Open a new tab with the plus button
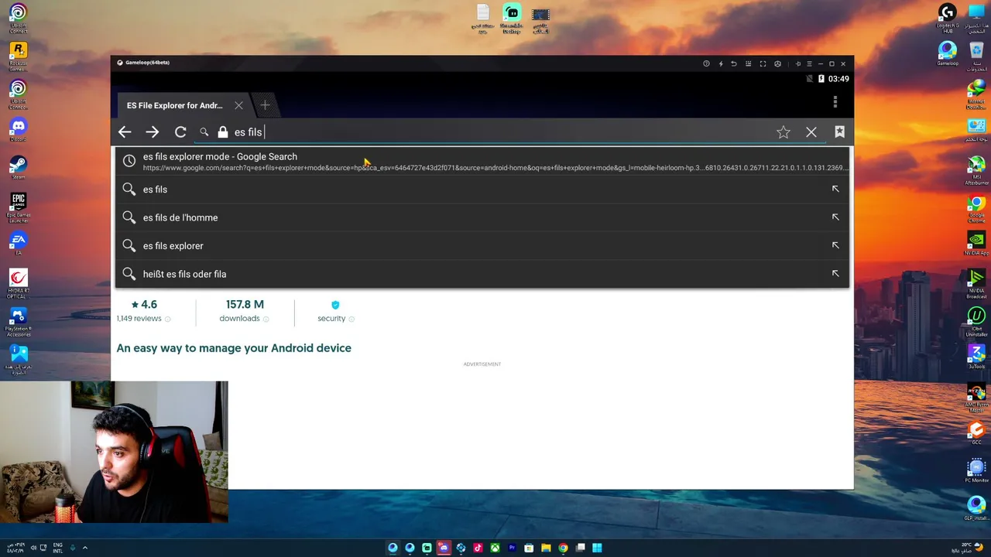Screen dimensions: 991x557 [265, 105]
